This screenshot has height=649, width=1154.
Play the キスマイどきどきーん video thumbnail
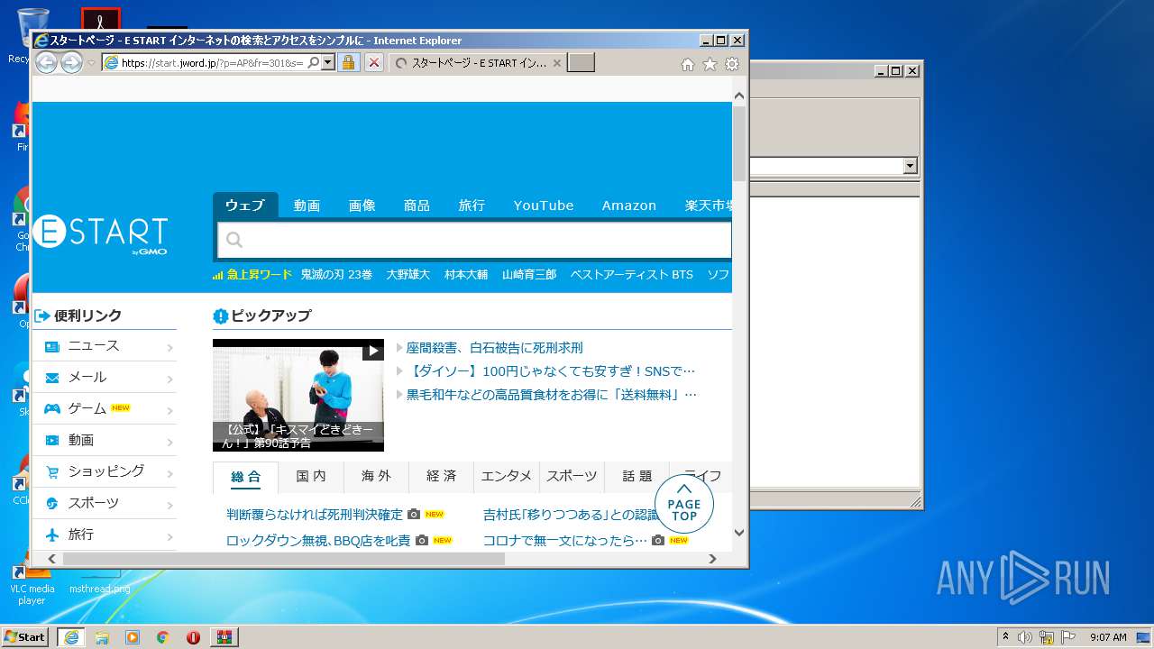point(298,395)
